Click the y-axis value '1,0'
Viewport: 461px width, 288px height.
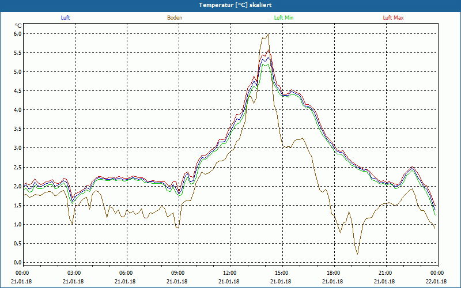[18, 225]
